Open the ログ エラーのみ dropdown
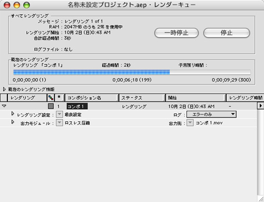Screen dimensions: 264x202 tap(211, 114)
